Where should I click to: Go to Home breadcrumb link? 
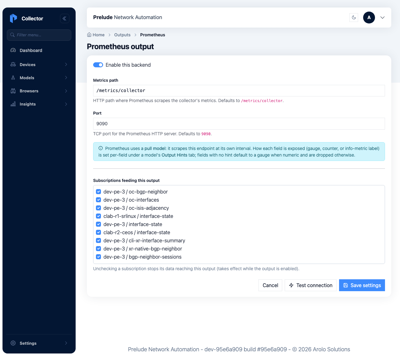point(96,35)
